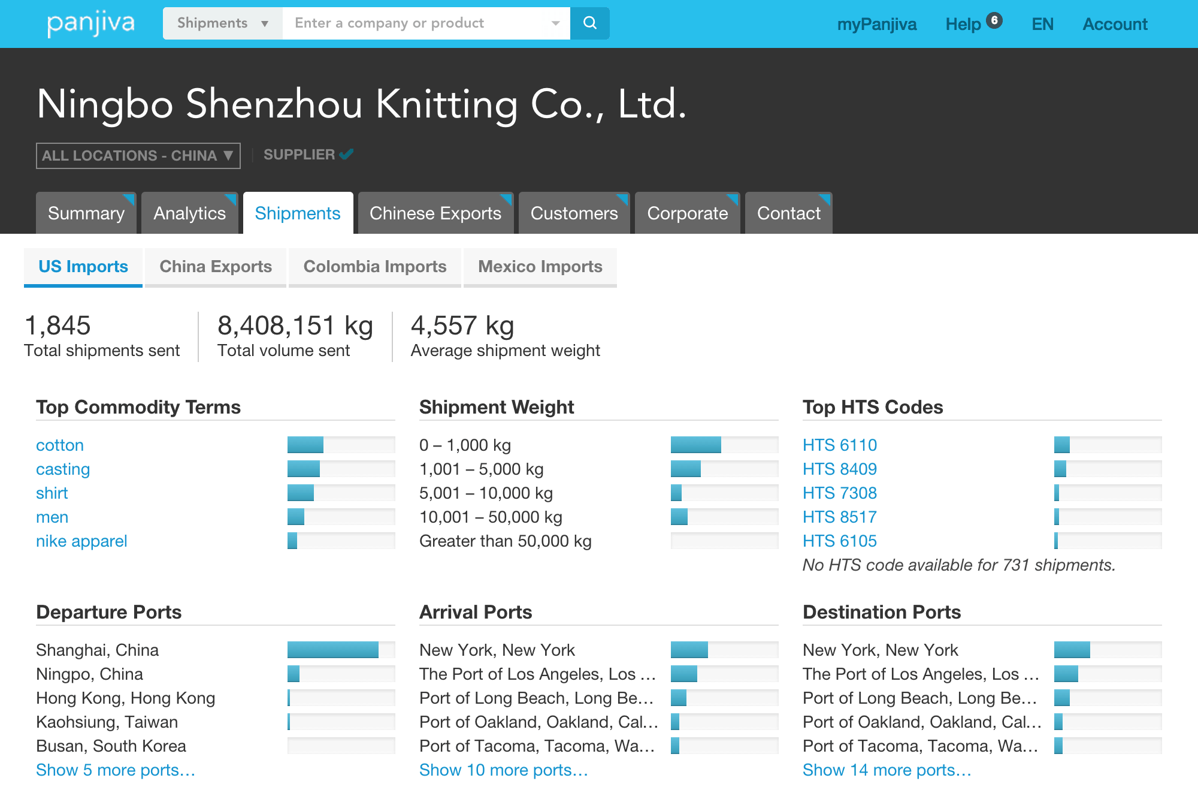Click the Panjiva logo
This screenshot has width=1198, height=802.
(x=91, y=24)
